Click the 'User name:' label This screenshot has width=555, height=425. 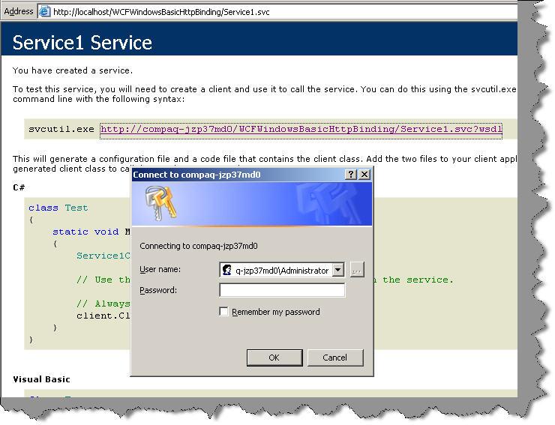coord(160,269)
